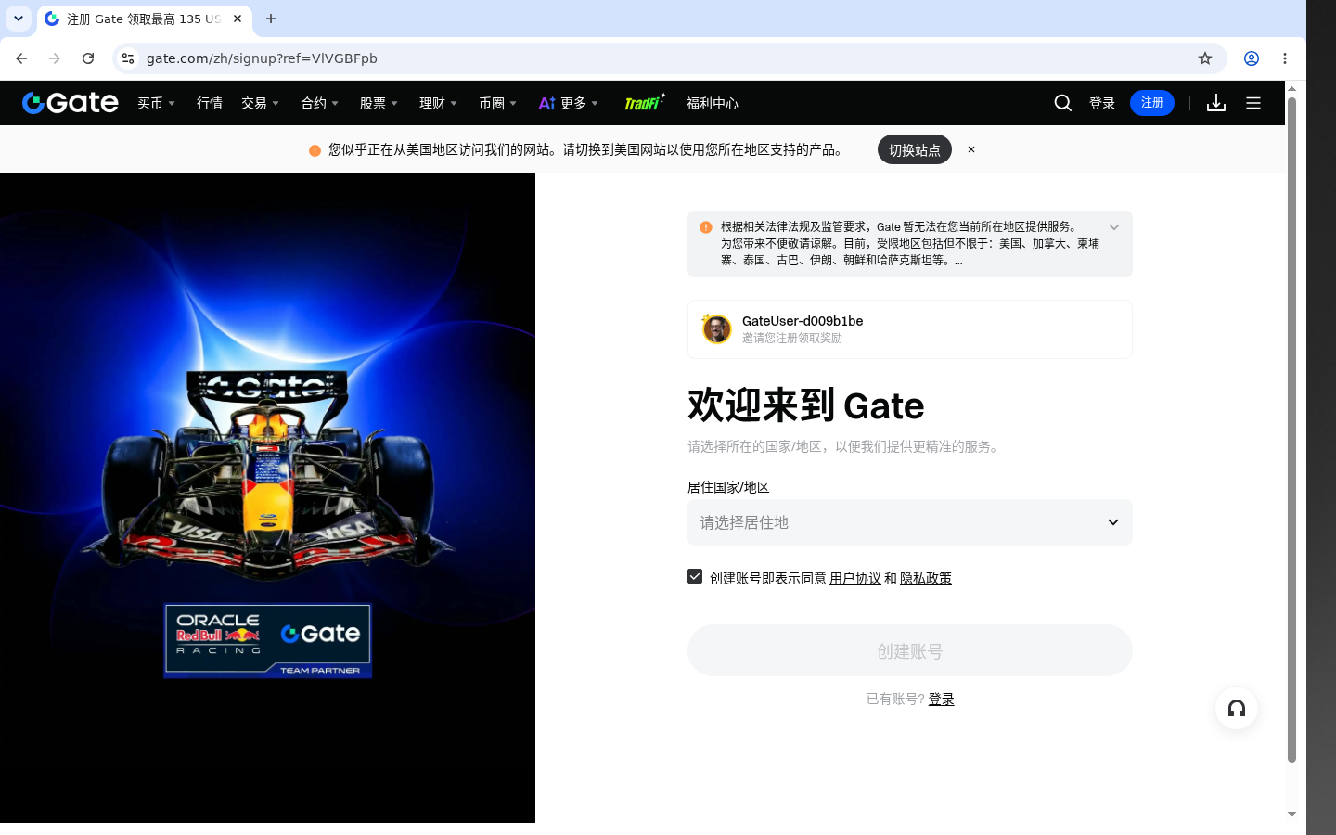This screenshot has width=1336, height=835.
Task: Open the 理财 dropdown menu
Action: [x=438, y=103]
